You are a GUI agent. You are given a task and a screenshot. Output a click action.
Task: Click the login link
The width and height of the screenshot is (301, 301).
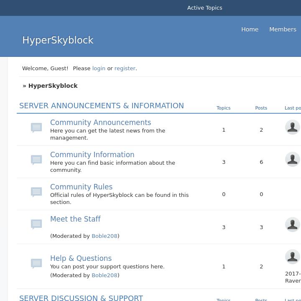pyautogui.click(x=99, y=69)
